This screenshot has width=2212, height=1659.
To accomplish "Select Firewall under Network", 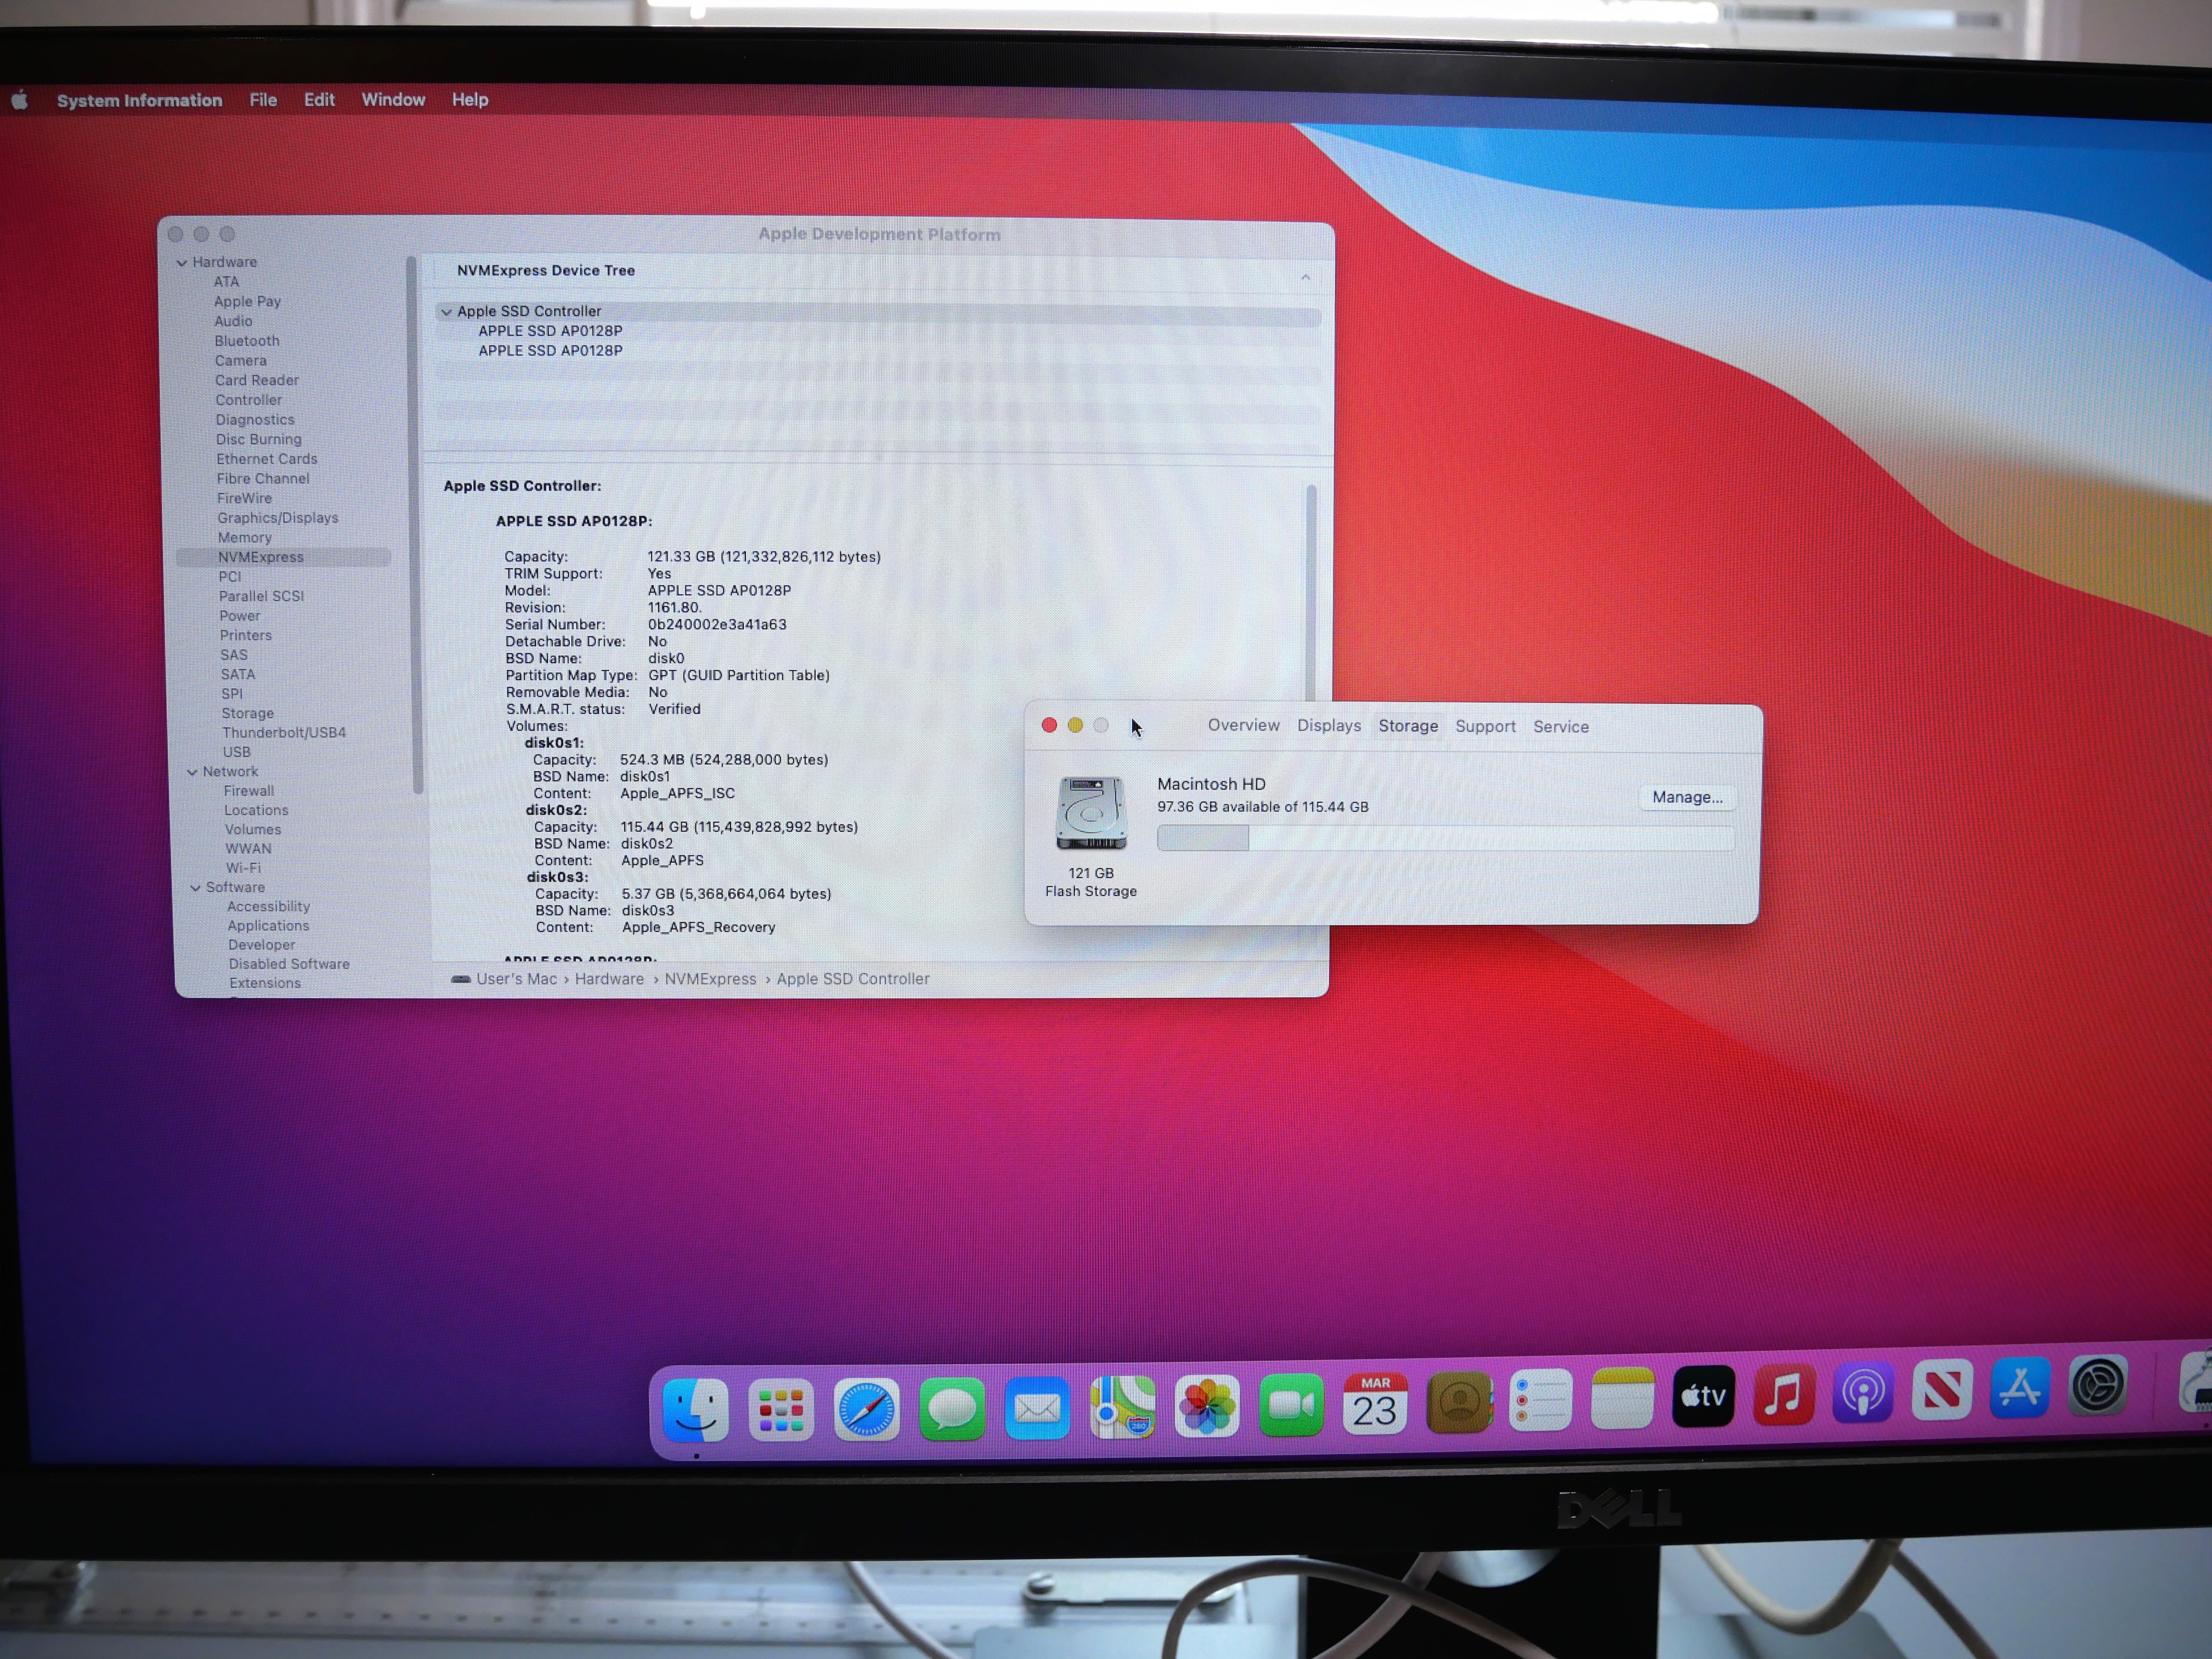I will [x=249, y=791].
